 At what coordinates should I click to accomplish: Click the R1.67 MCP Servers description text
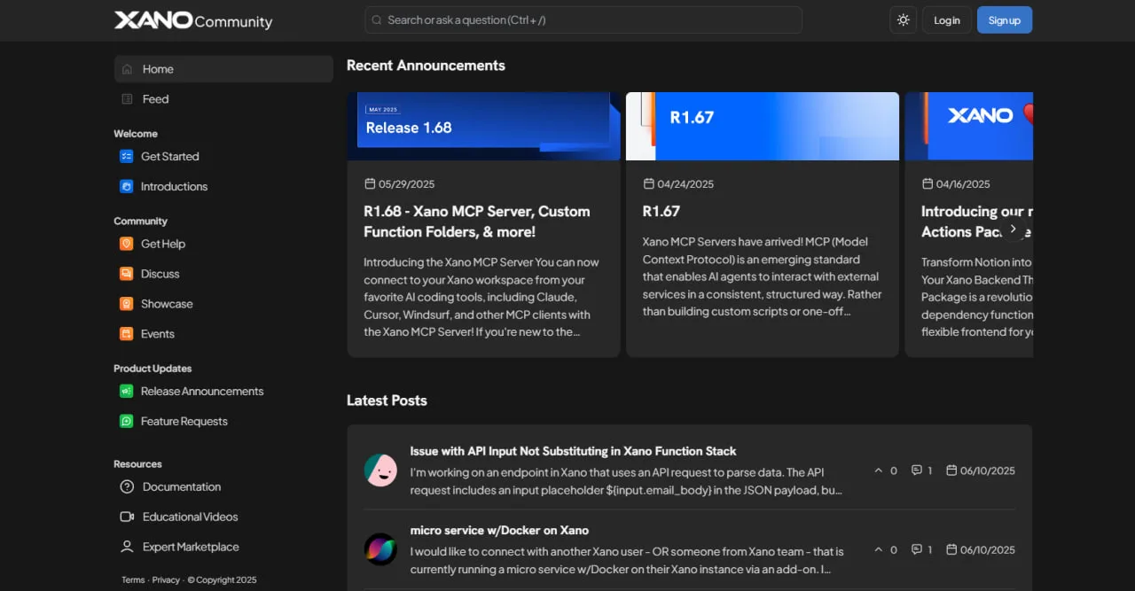pos(762,276)
